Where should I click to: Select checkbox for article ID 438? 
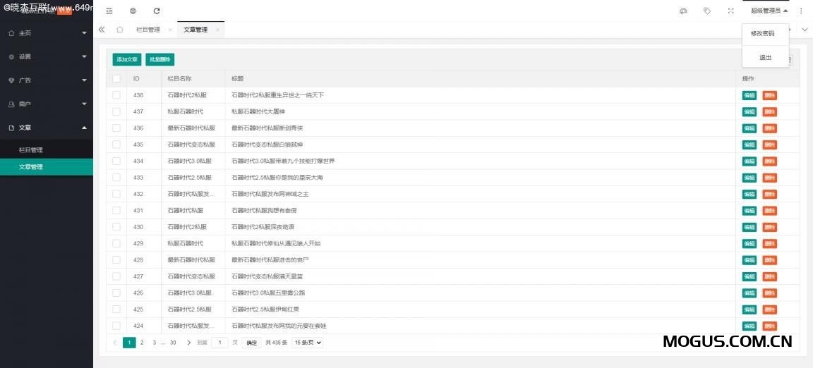pyautogui.click(x=116, y=95)
